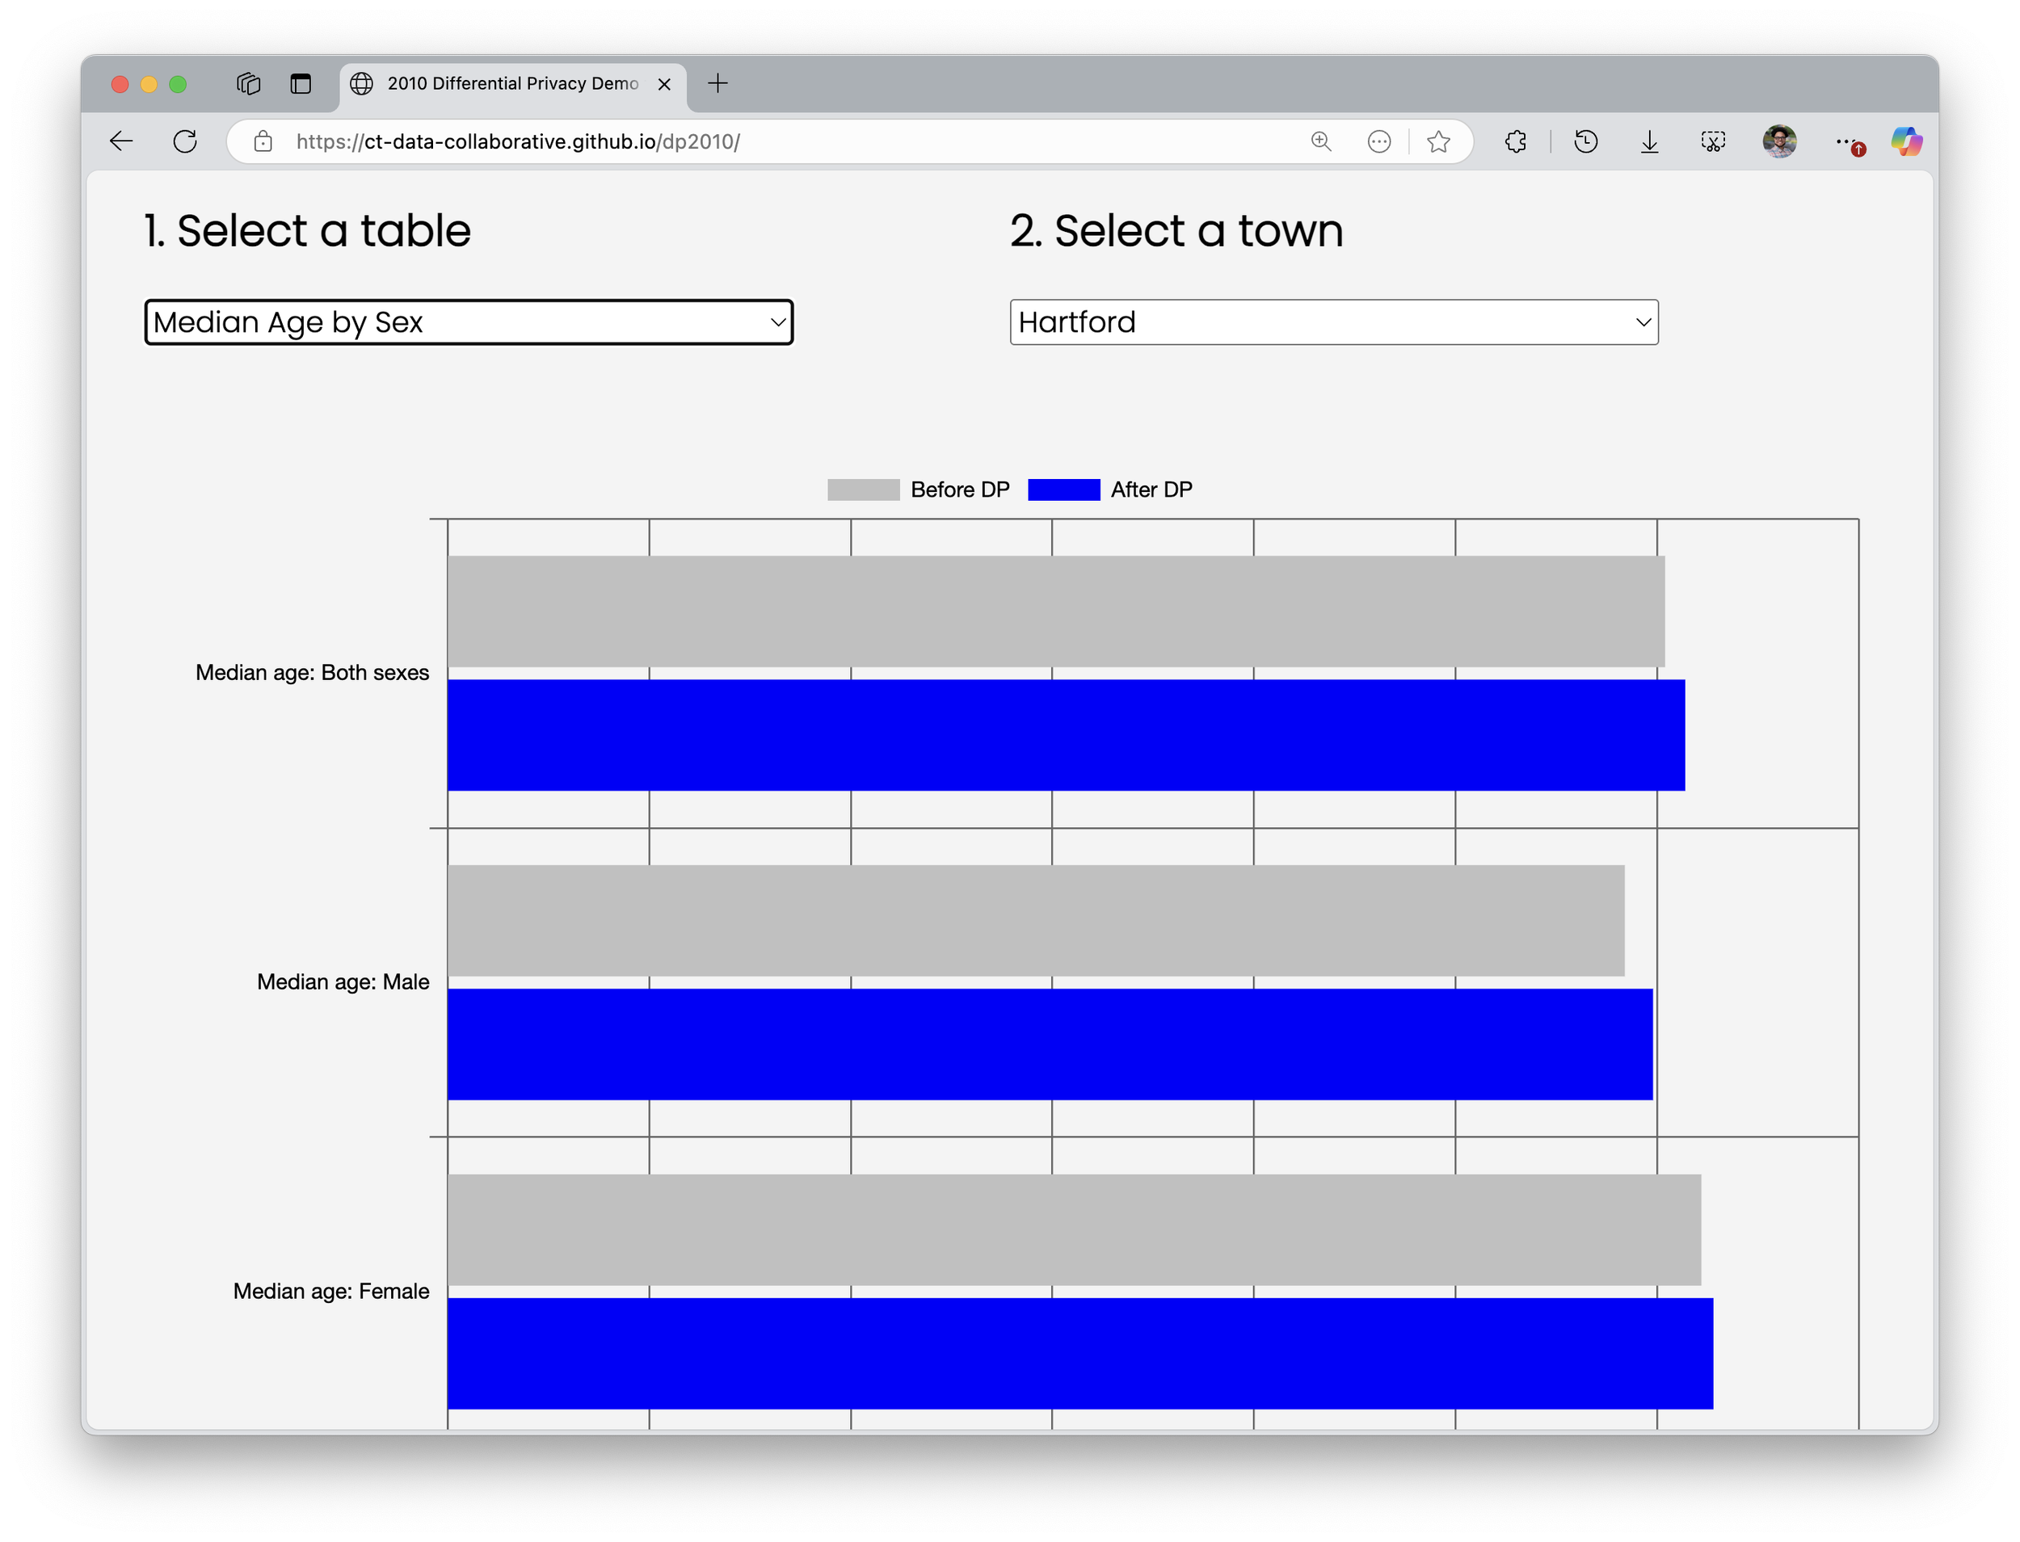2020x1542 pixels.
Task: Add page to favorites via star icon
Action: (1439, 141)
